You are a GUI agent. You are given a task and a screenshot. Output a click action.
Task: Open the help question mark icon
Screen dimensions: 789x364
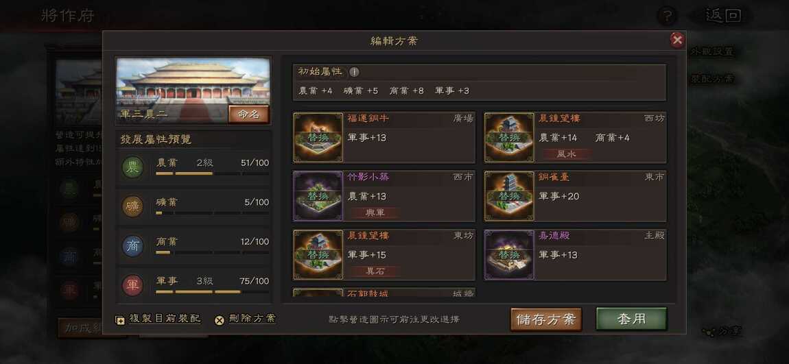667,16
